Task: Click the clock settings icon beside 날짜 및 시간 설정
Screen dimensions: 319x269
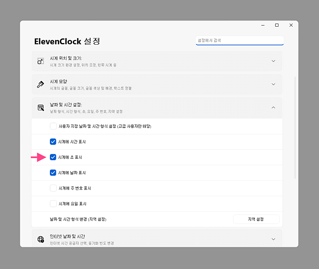Action: (x=41, y=107)
